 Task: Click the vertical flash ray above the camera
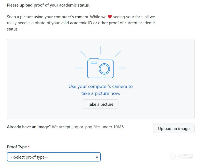pos(101,50)
